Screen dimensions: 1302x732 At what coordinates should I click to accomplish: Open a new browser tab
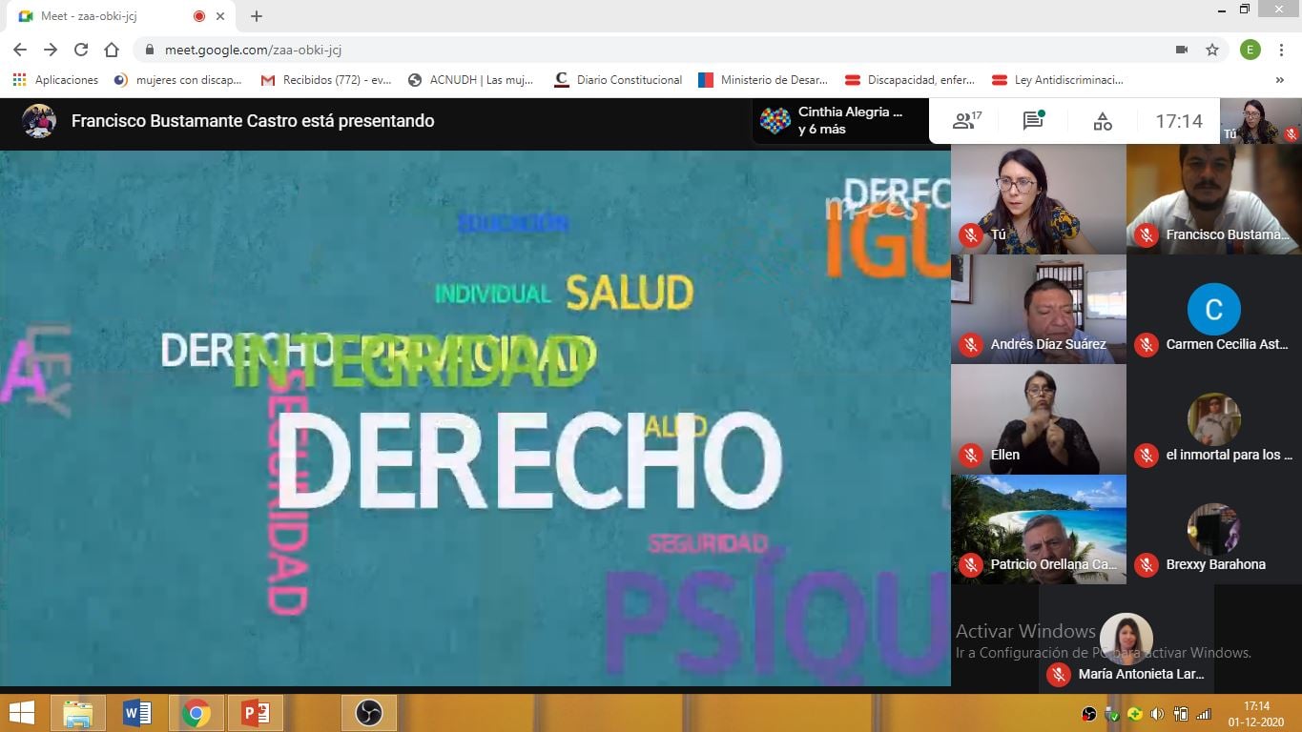(x=257, y=16)
